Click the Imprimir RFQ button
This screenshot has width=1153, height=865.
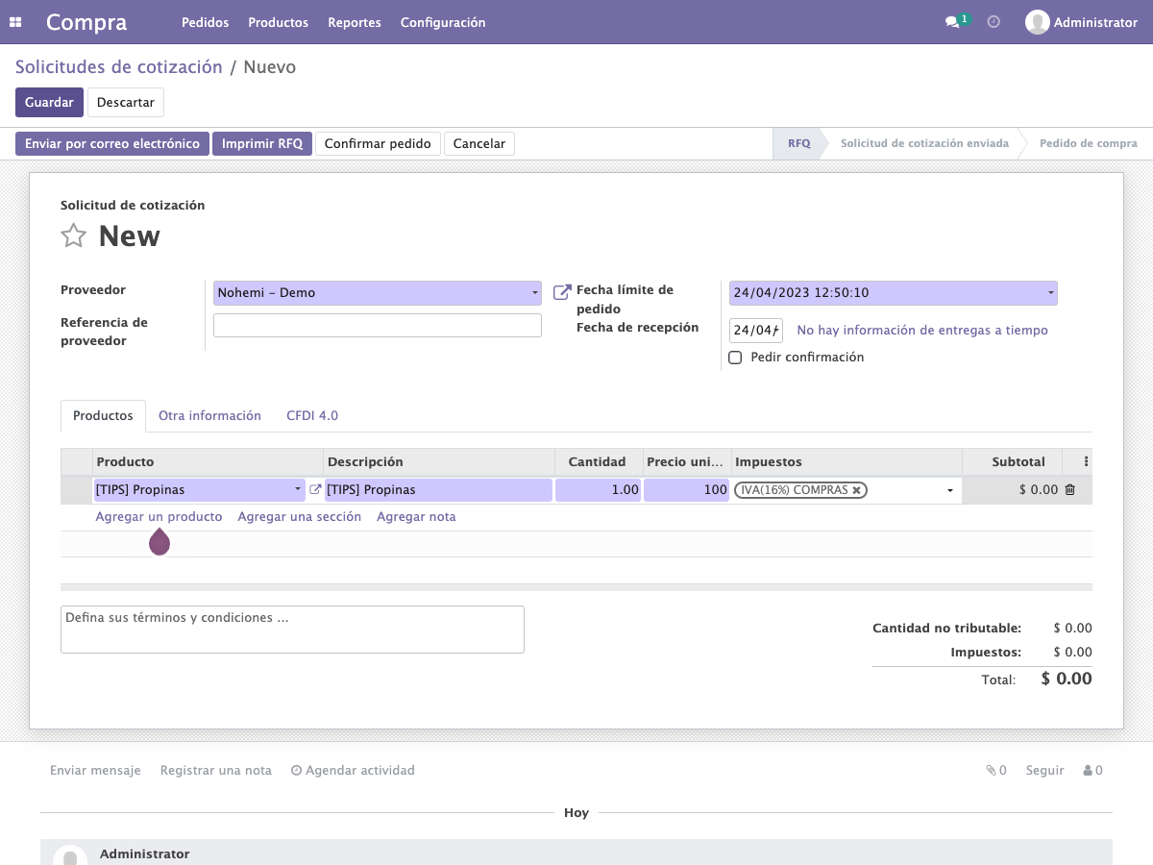[262, 144]
